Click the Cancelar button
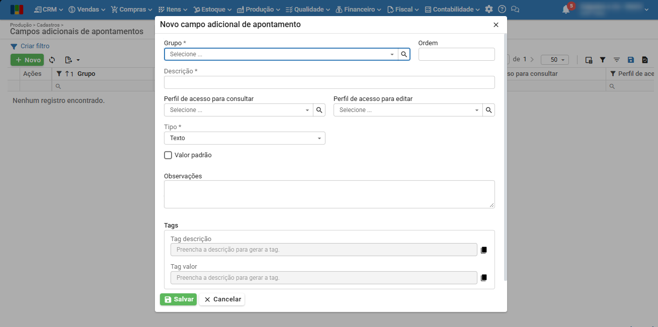The height and width of the screenshot is (327, 658). [222, 299]
